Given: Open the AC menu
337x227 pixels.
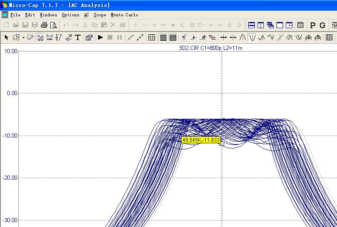Looking at the screenshot, I should (86, 15).
